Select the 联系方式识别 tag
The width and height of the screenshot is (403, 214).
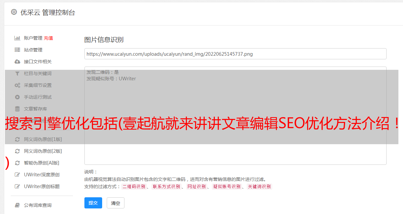pyautogui.click(x=166, y=186)
